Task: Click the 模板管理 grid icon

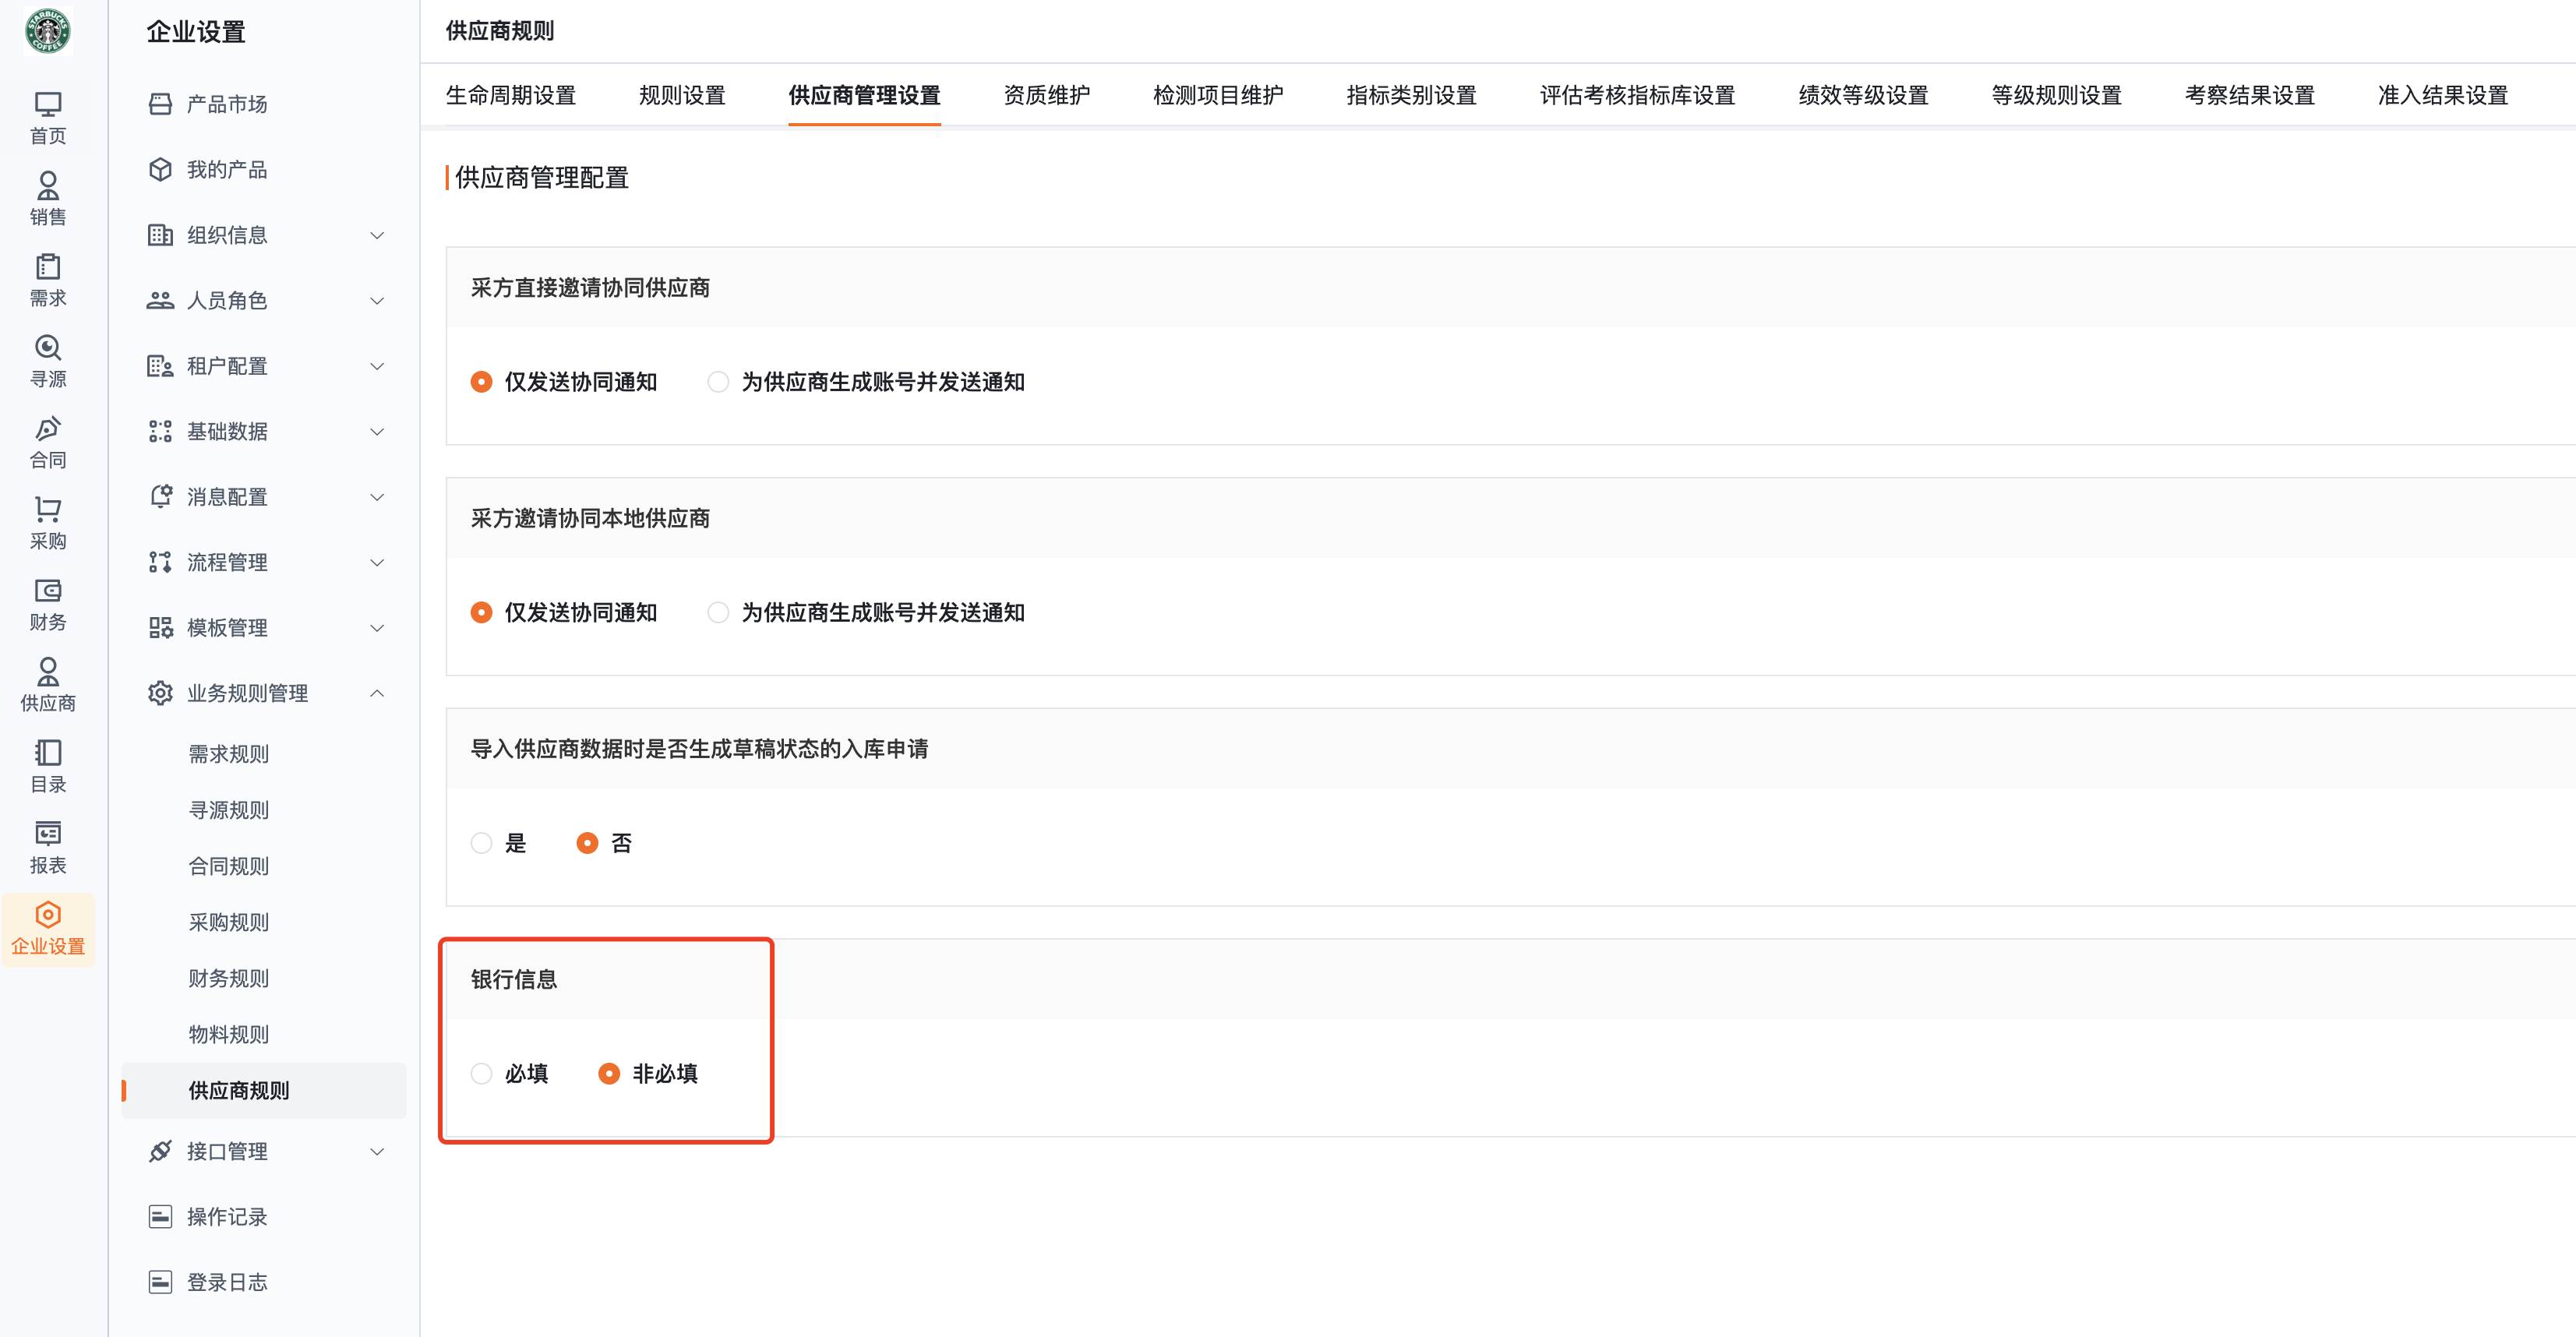Action: click(x=160, y=627)
